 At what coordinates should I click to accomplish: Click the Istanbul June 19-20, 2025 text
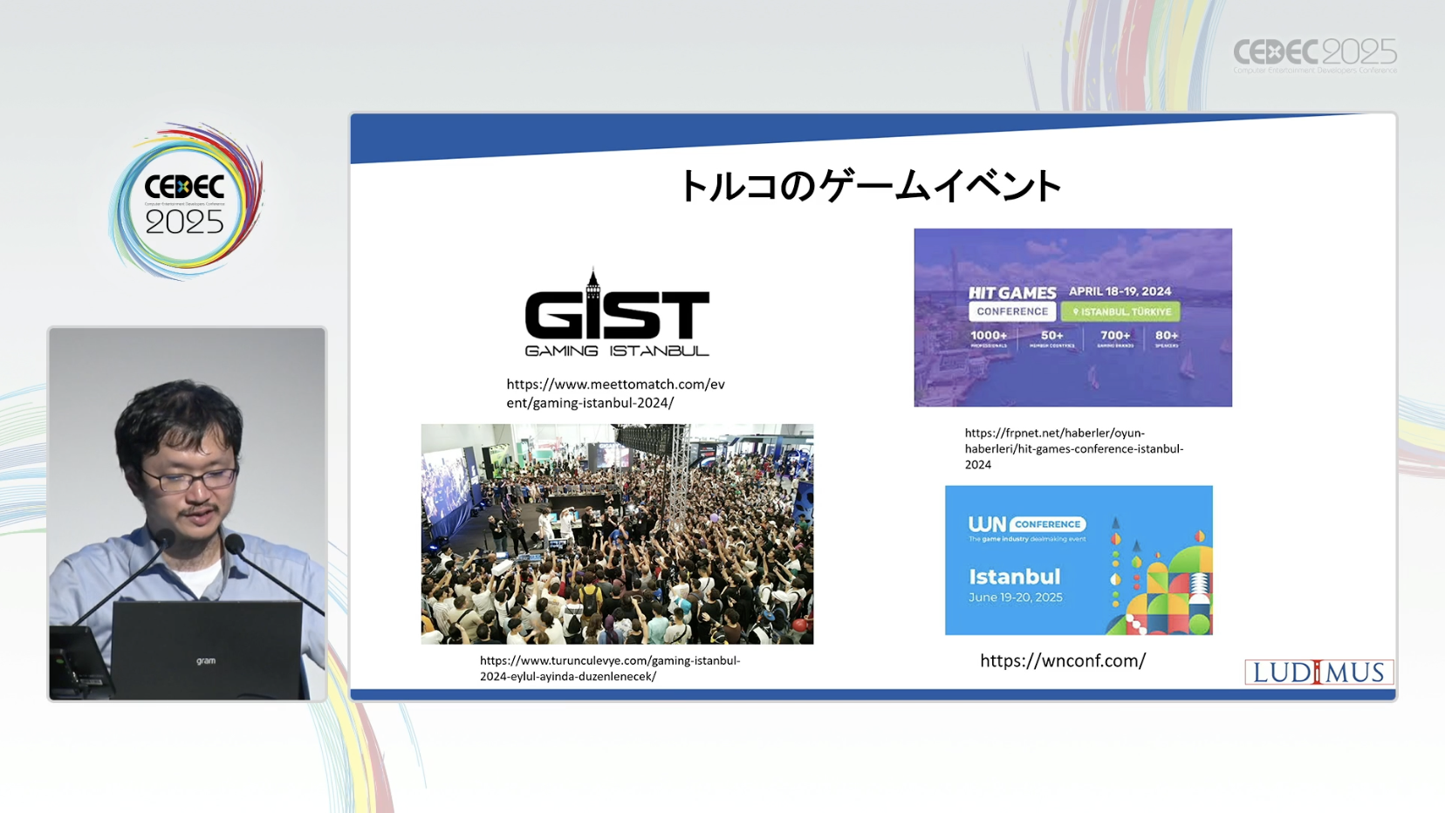click(1015, 585)
